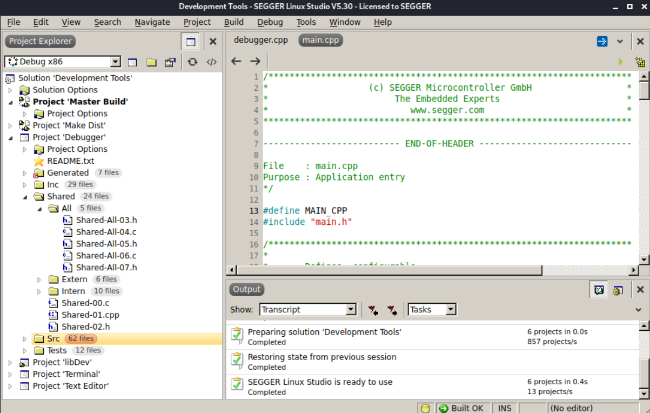Click the checkmark icon beside 'Restoring state'
Screen dimensions: 650x413
pyautogui.click(x=237, y=359)
